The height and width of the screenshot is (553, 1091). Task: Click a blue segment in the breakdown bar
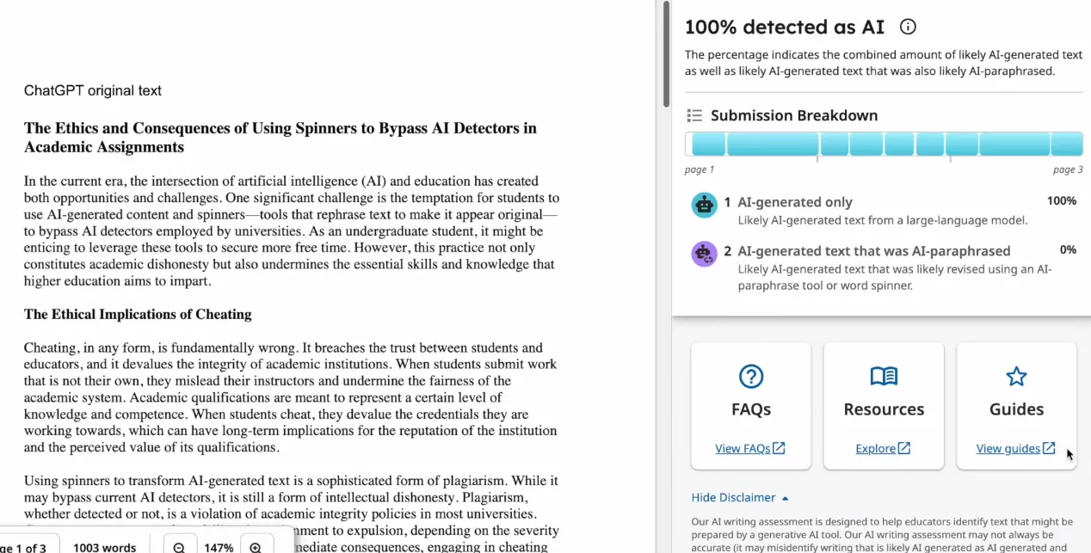(x=773, y=144)
